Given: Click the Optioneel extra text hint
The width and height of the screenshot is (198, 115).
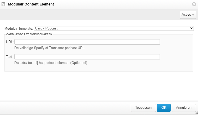Looking at the screenshot, I should [x=51, y=63].
